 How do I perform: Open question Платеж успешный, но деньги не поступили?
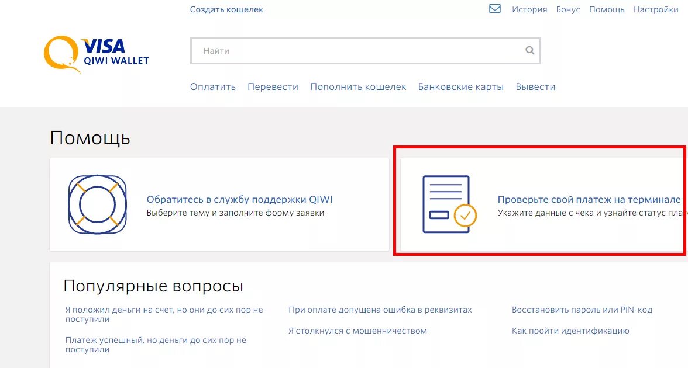pyautogui.click(x=156, y=345)
